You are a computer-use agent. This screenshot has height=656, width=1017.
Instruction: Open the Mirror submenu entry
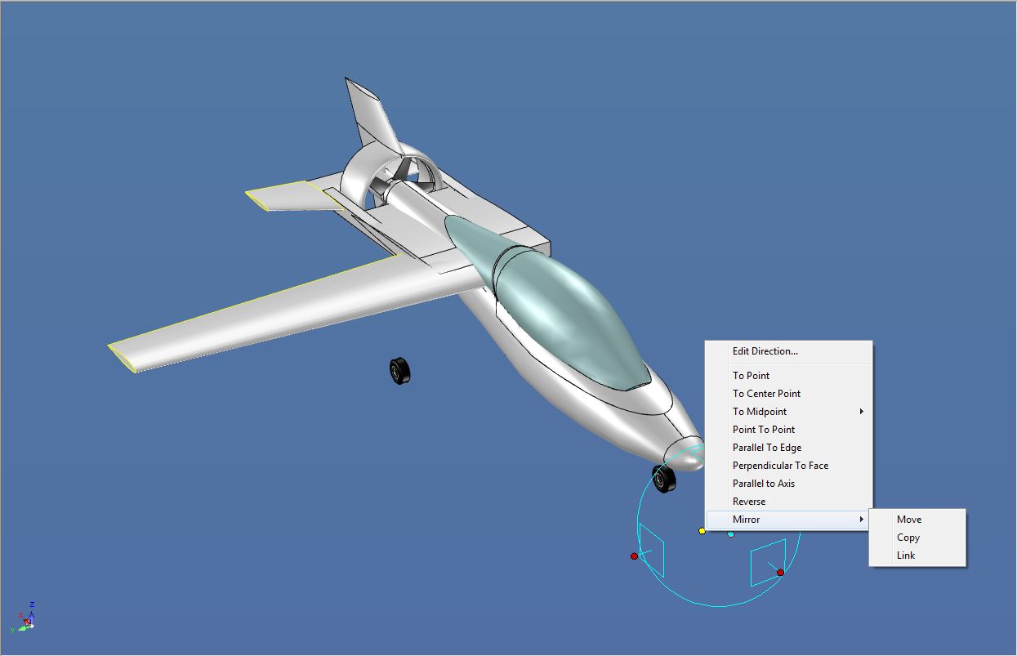(x=745, y=519)
